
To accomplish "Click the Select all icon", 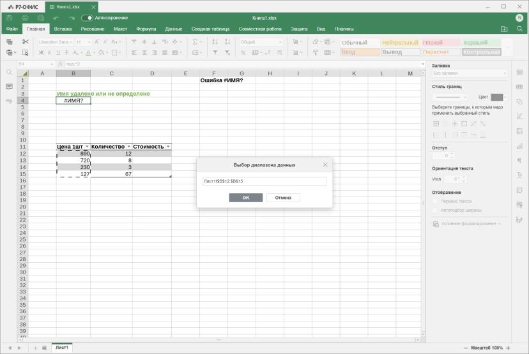I will 26,52.
